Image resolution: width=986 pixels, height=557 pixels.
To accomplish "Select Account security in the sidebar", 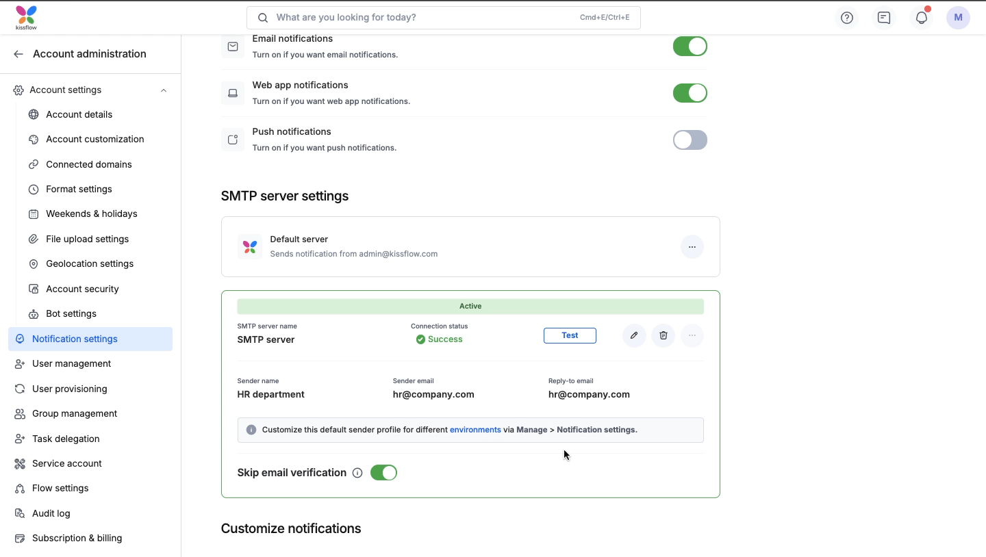I will (x=82, y=289).
